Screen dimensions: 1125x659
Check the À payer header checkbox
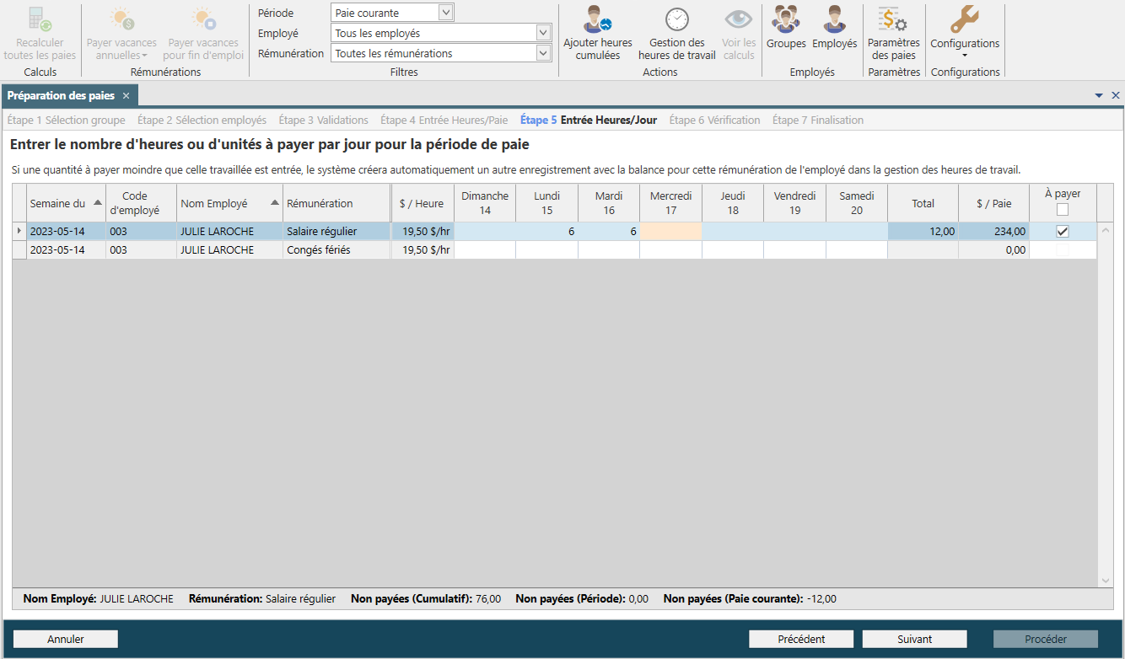click(x=1063, y=210)
